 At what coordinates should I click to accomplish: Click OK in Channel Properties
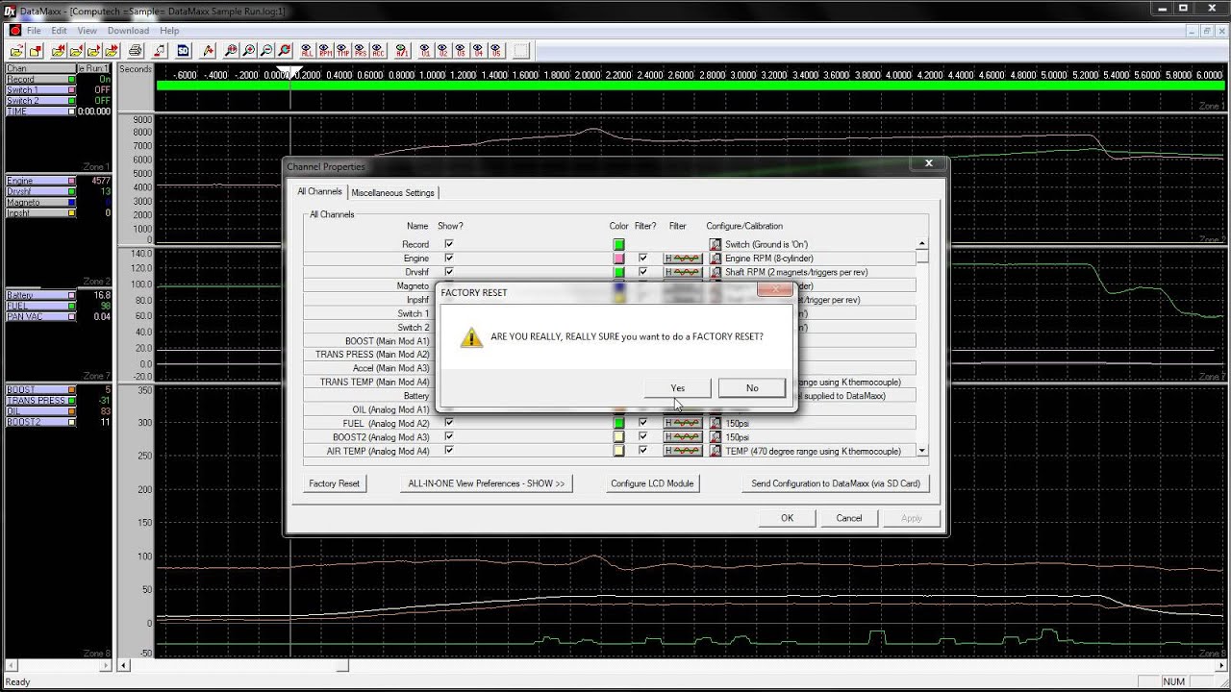coord(787,518)
